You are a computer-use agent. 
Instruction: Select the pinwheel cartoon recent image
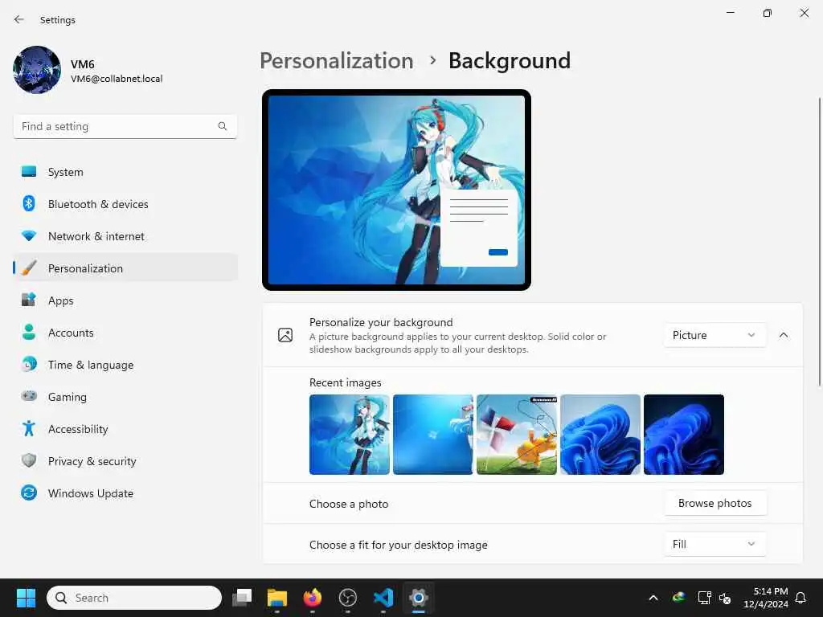(517, 435)
